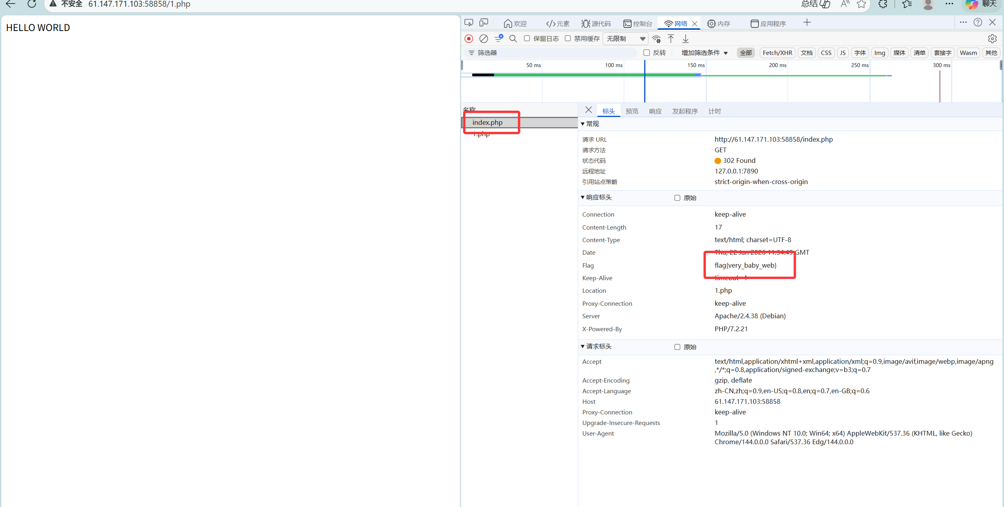Click the export HAR download arrow

pyautogui.click(x=685, y=38)
